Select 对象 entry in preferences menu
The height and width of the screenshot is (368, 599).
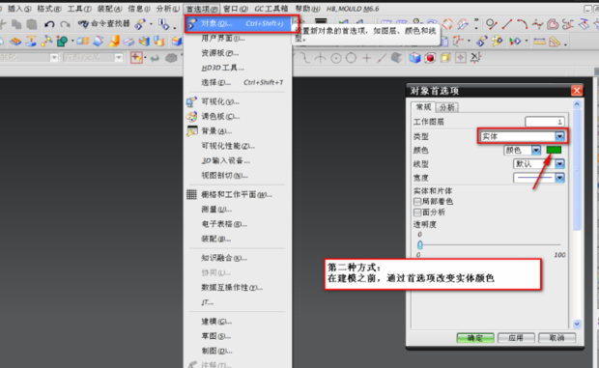tap(239, 24)
